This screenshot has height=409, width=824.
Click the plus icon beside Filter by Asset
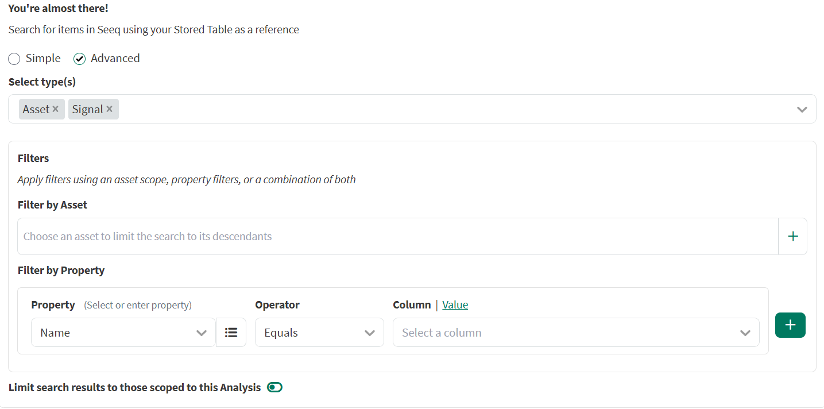pyautogui.click(x=792, y=236)
